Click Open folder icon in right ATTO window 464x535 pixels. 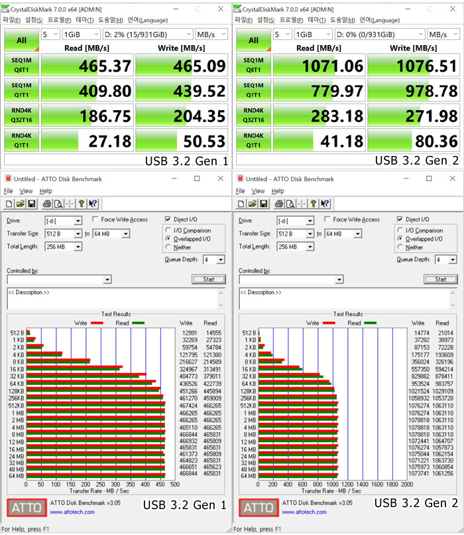click(253, 204)
